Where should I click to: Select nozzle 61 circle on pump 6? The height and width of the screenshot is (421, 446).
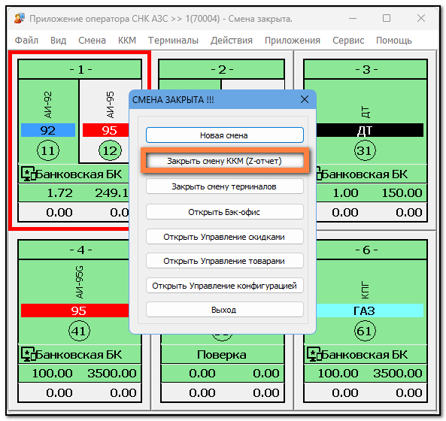point(365,331)
